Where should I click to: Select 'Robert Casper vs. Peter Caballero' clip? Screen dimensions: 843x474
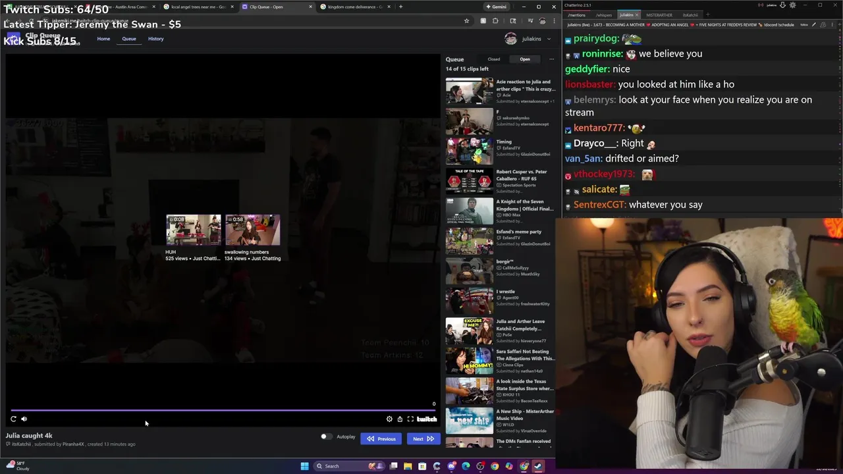click(x=501, y=181)
